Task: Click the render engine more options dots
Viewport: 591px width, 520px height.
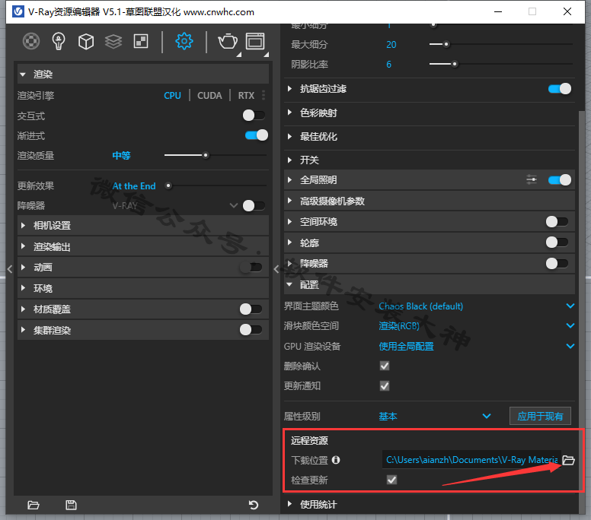Action: 264,95
